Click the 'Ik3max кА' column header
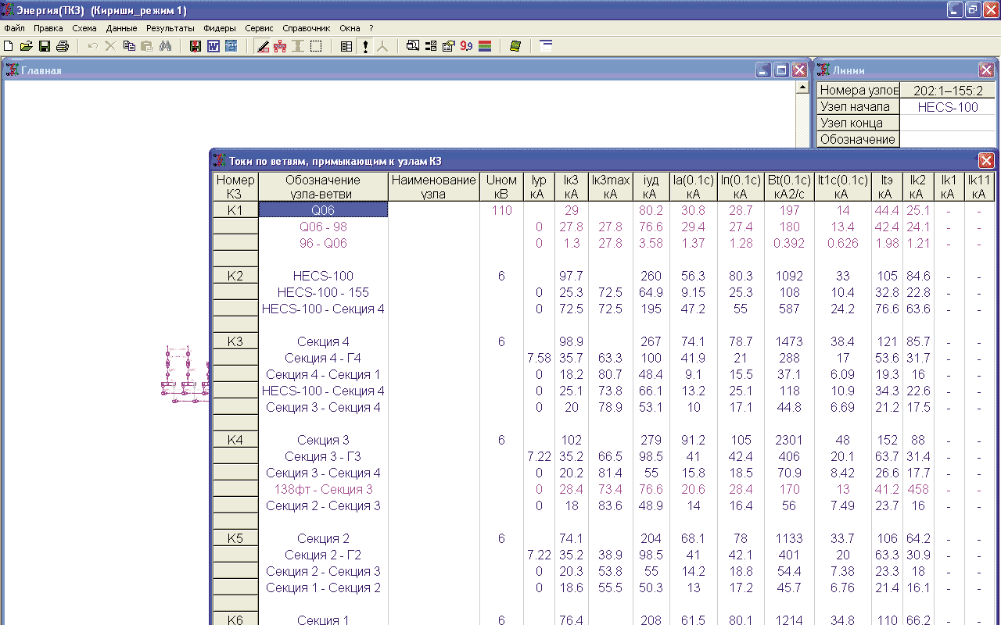 click(610, 187)
